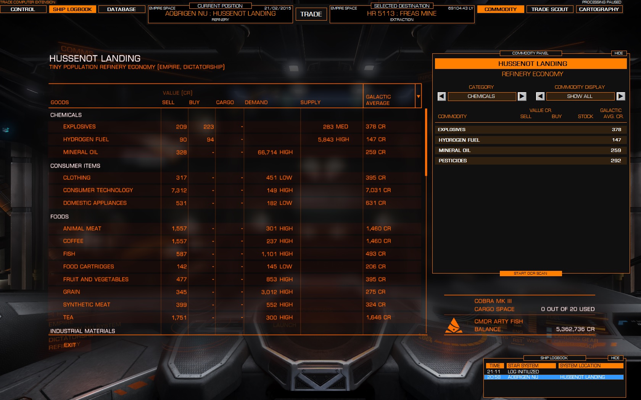
Task: Click Explosives in the goods table
Action: click(x=235, y=127)
